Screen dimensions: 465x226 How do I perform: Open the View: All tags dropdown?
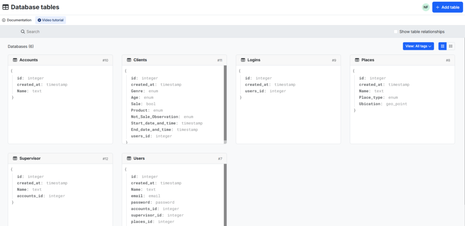pyautogui.click(x=418, y=46)
